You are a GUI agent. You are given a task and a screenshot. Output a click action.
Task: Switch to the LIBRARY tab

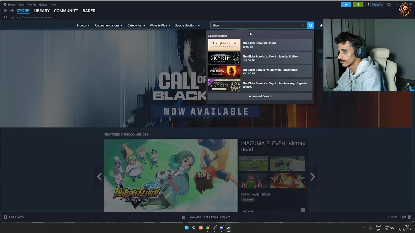pyautogui.click(x=41, y=11)
